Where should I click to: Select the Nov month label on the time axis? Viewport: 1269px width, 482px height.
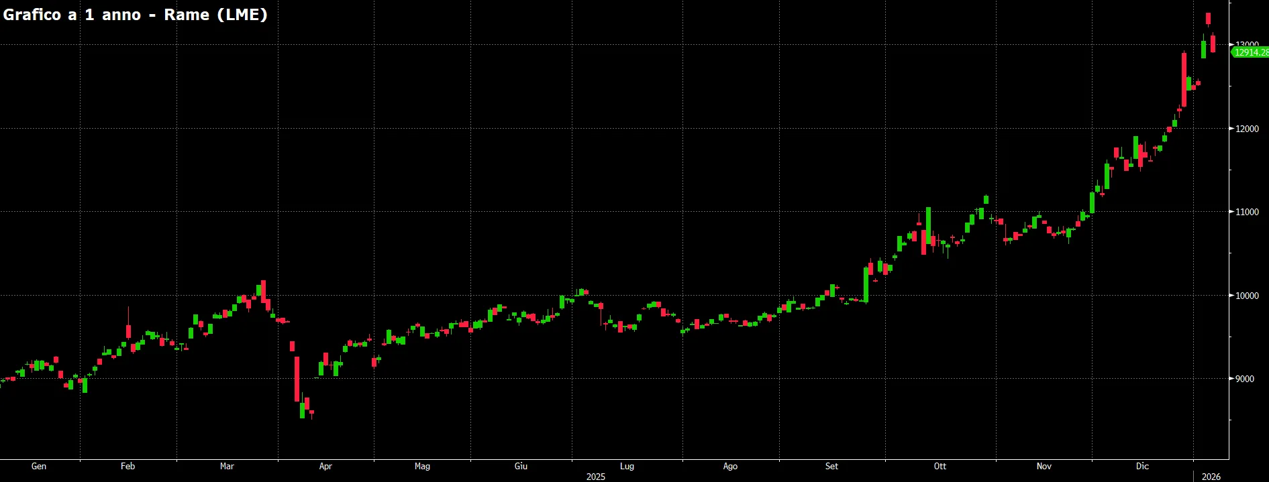[x=1044, y=466]
